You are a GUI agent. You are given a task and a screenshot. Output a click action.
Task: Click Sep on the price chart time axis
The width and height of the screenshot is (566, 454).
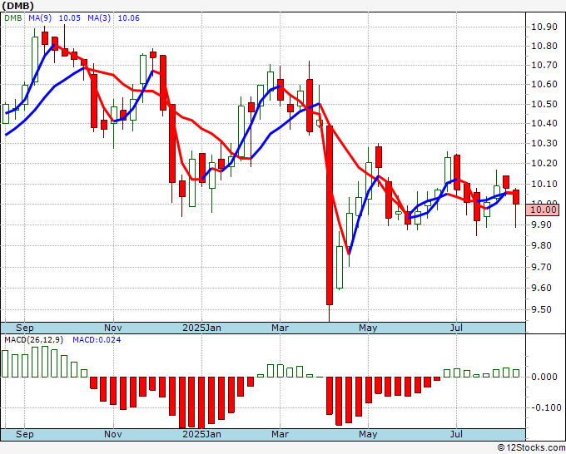point(24,328)
